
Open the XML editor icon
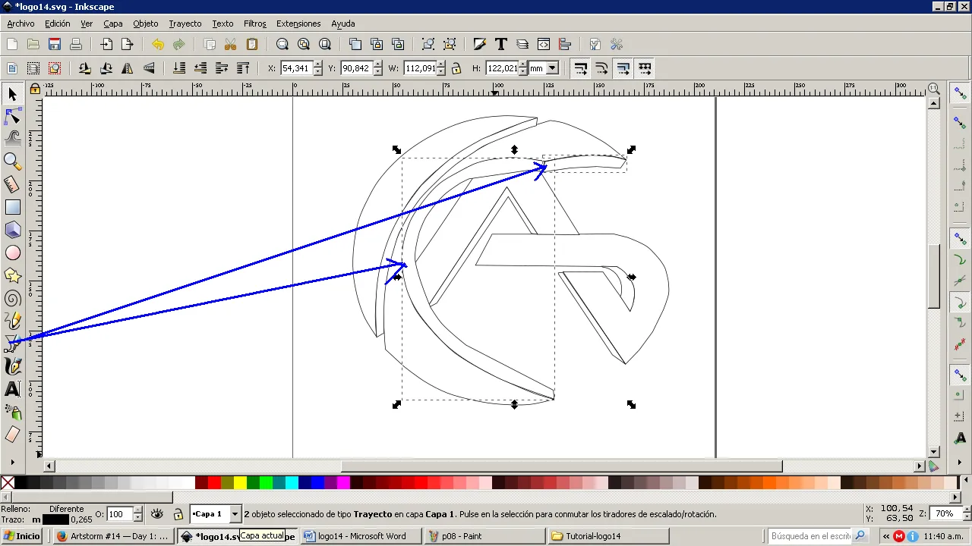pyautogui.click(x=544, y=45)
